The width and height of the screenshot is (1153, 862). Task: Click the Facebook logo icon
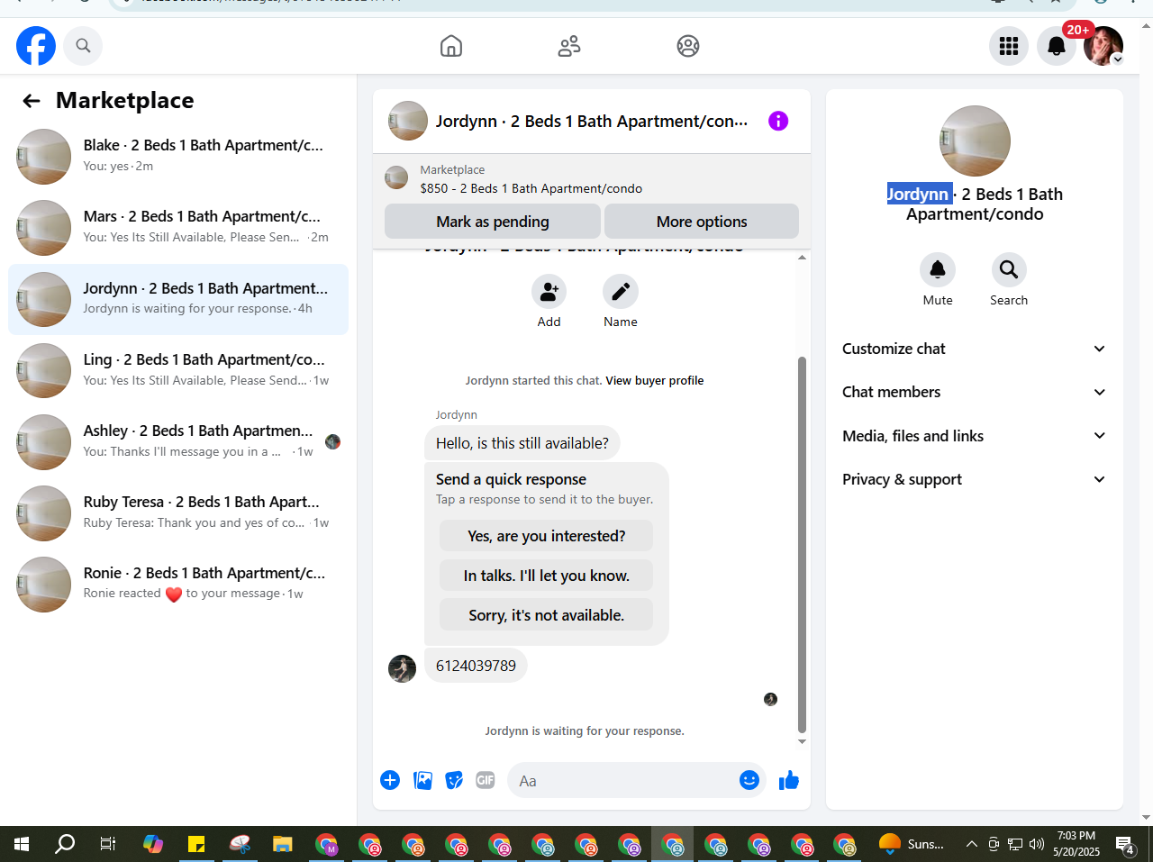(x=36, y=46)
